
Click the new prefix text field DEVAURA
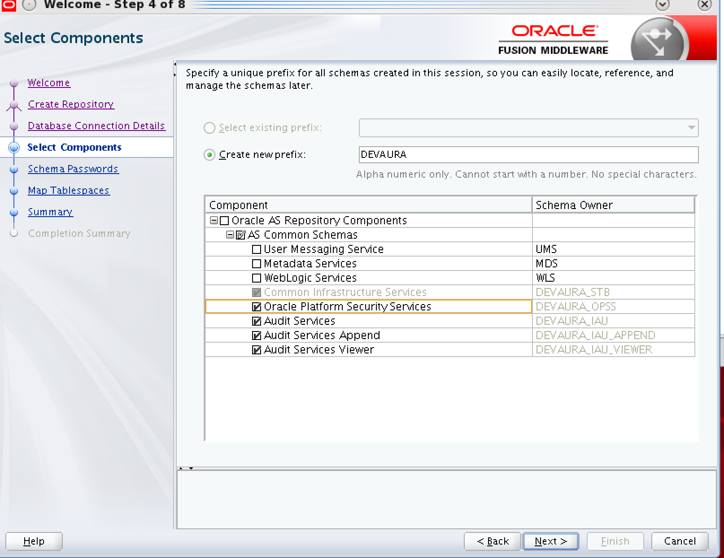[x=528, y=155]
